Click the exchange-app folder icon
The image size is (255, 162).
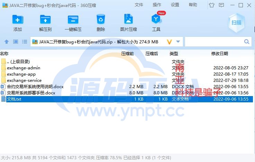tap(3, 74)
